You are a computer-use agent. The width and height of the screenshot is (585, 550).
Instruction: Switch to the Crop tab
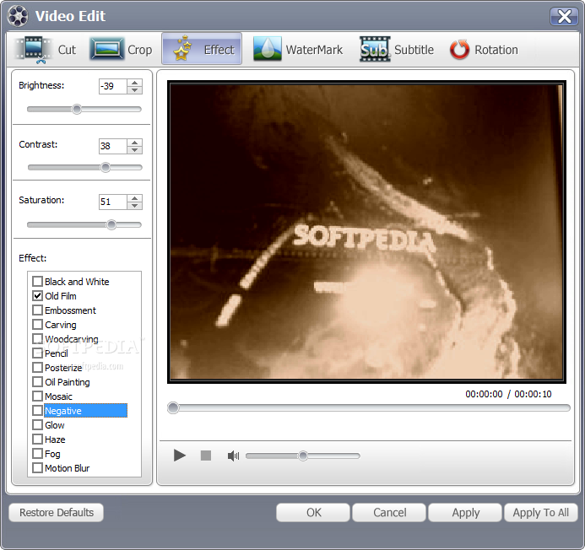pyautogui.click(x=121, y=49)
